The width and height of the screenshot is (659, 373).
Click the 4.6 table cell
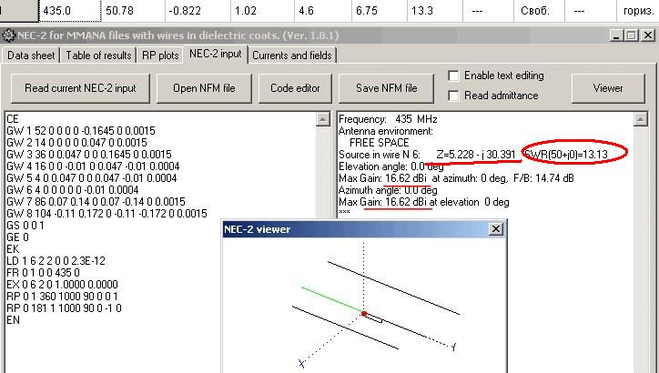click(323, 11)
